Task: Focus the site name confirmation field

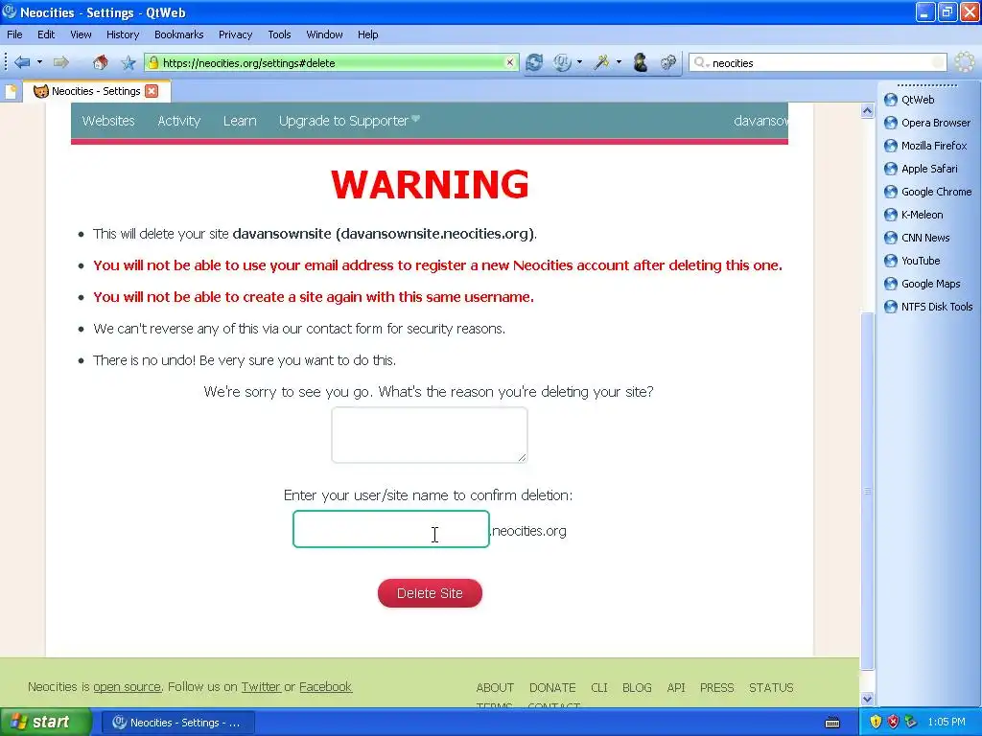Action: pos(391,529)
